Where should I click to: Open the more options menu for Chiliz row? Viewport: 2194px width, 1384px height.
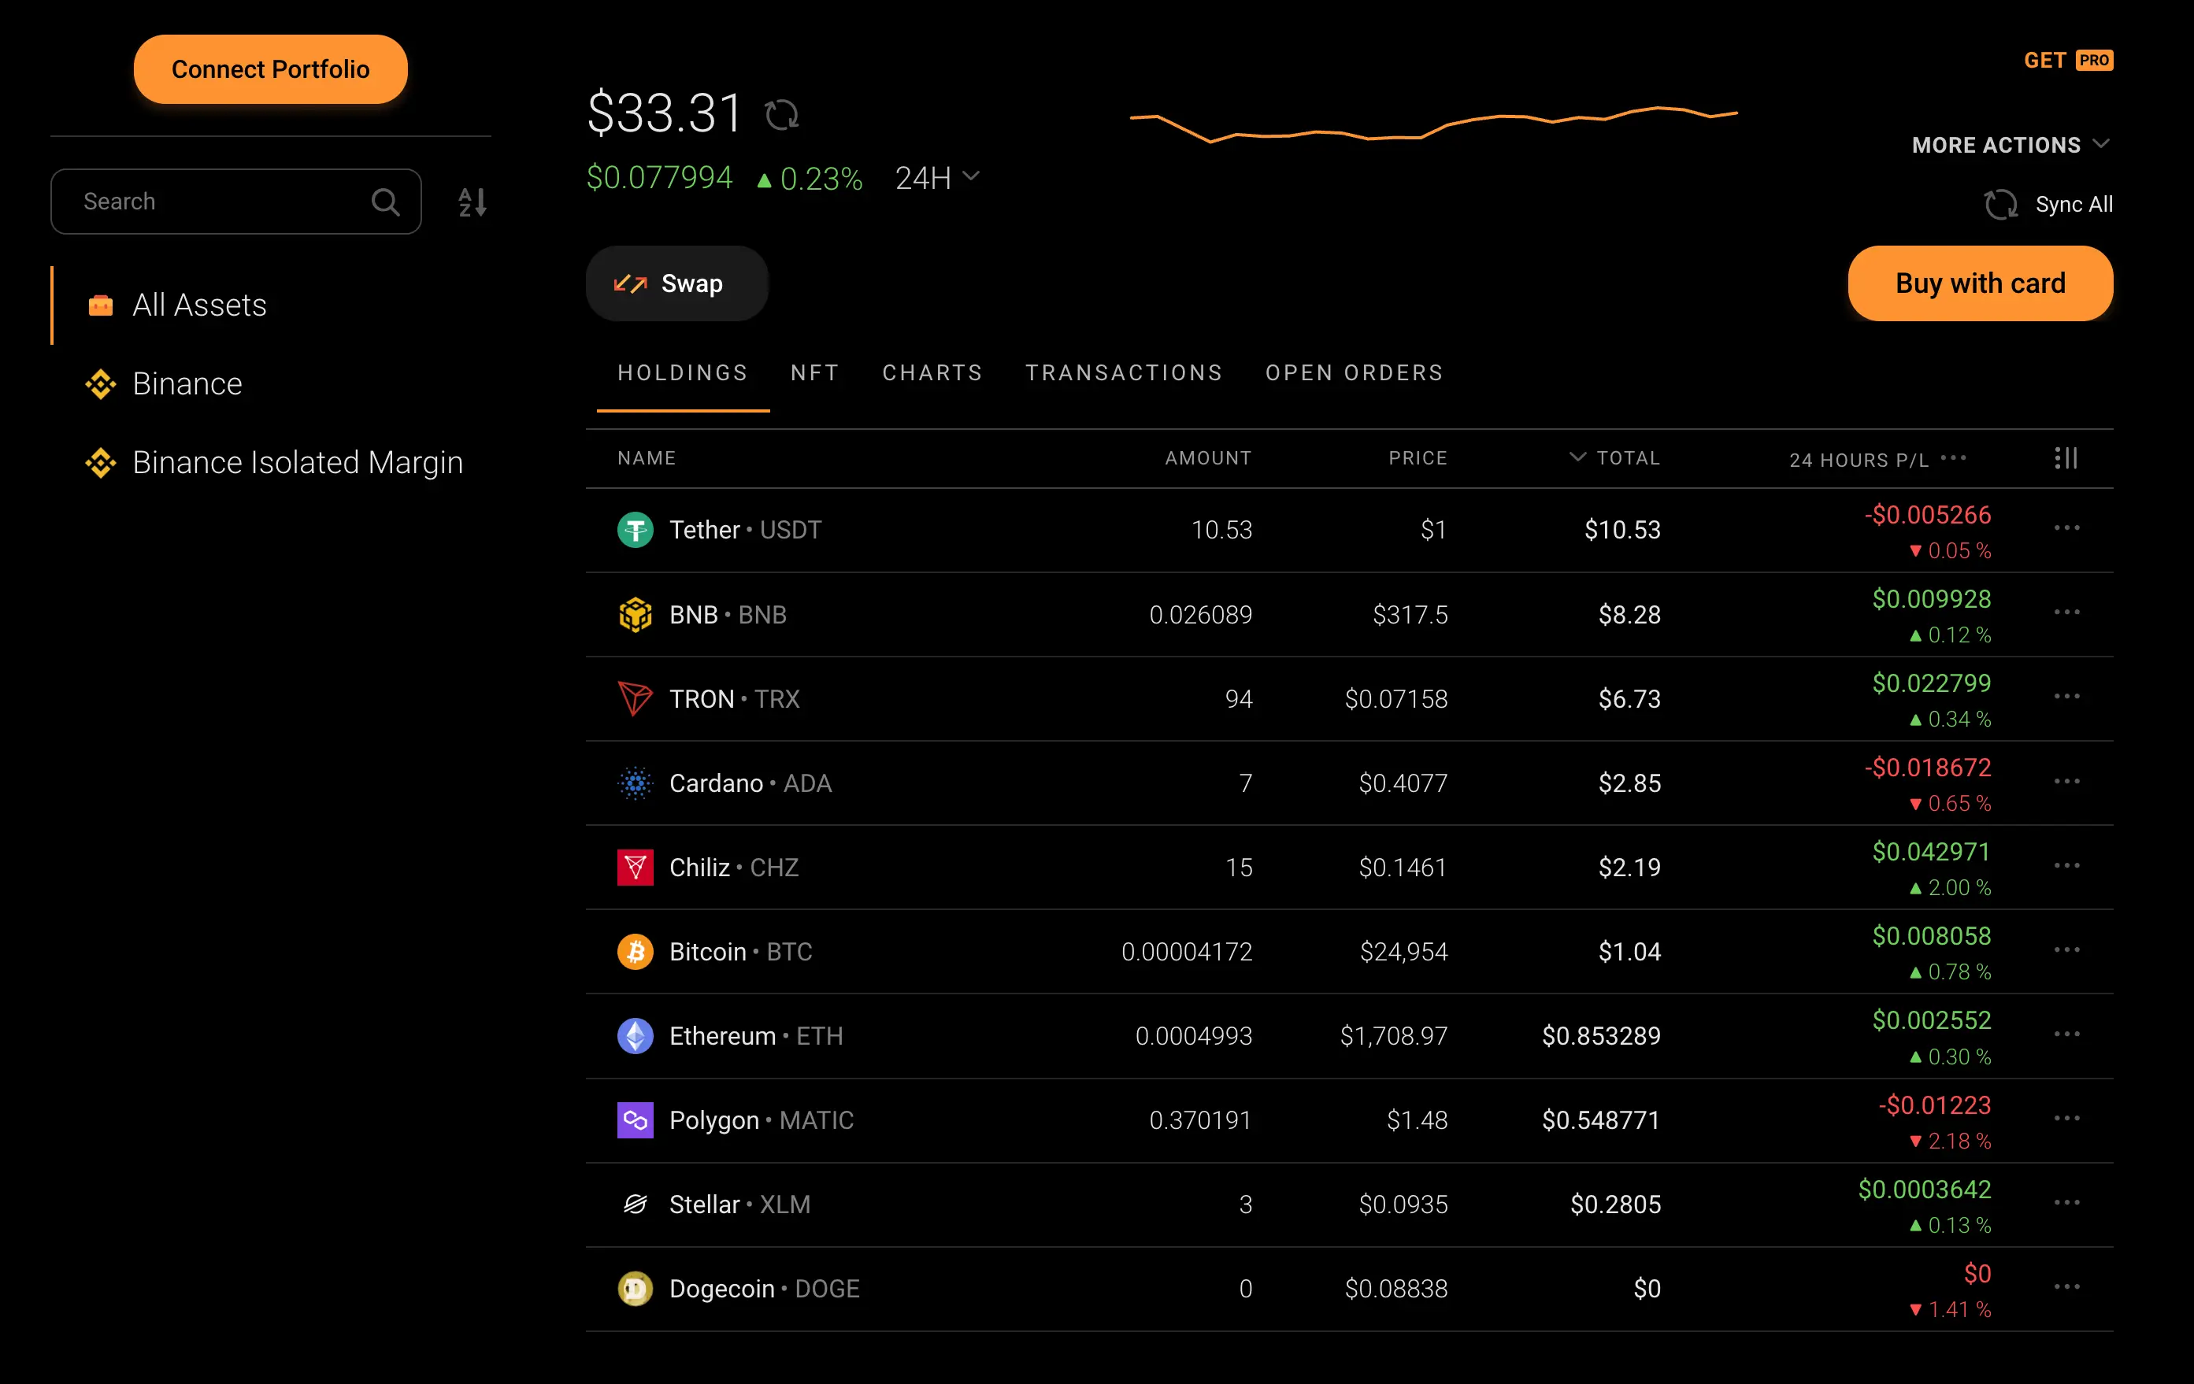[x=2066, y=864]
